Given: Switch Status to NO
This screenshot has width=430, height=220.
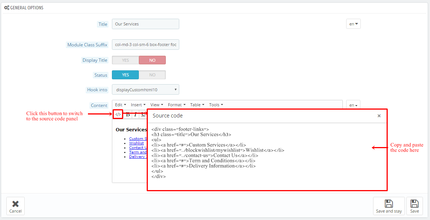Looking at the screenshot, I should pyautogui.click(x=152, y=75).
